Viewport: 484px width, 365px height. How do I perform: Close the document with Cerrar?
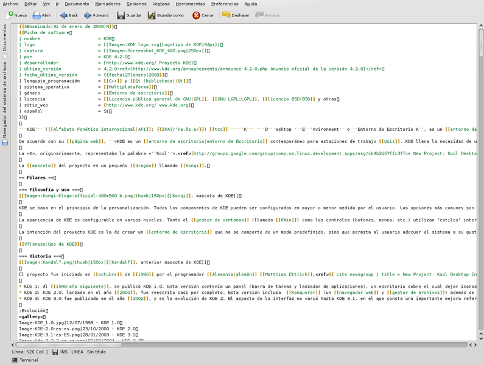[203, 15]
